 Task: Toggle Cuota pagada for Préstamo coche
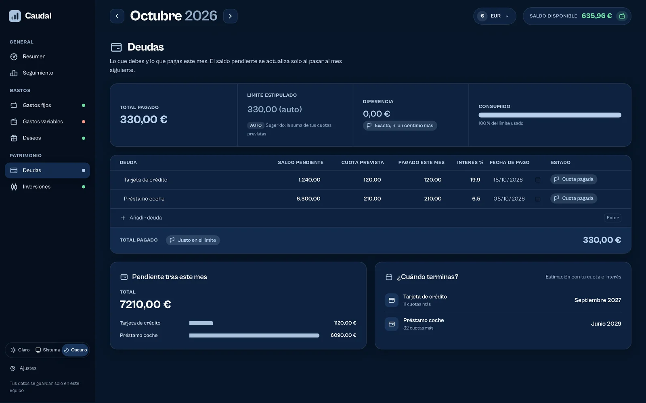574,198
